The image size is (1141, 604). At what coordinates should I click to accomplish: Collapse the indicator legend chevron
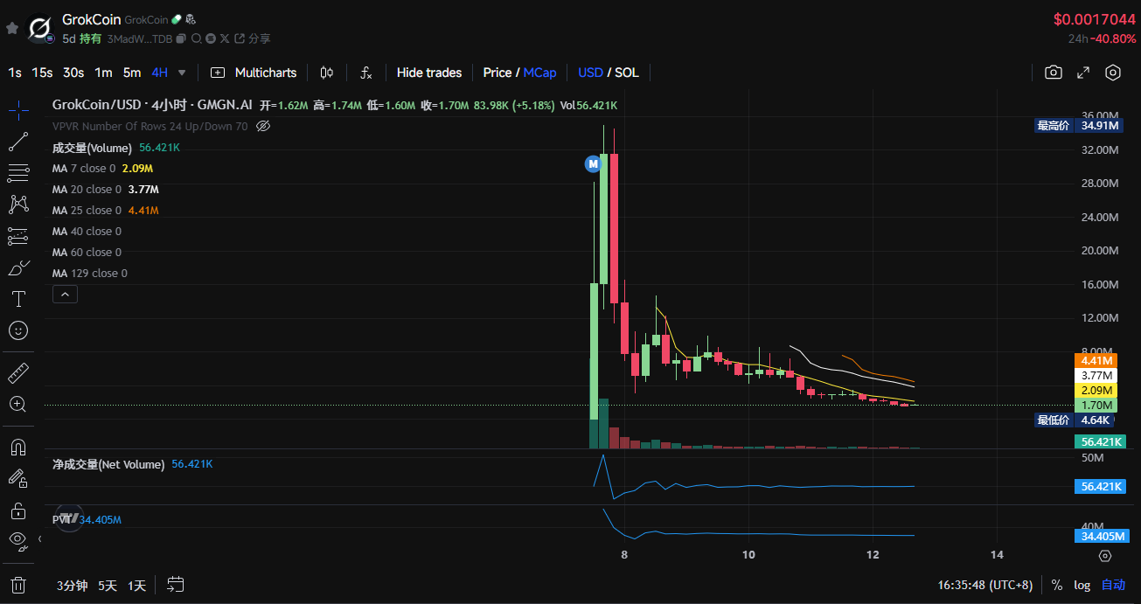coord(66,295)
